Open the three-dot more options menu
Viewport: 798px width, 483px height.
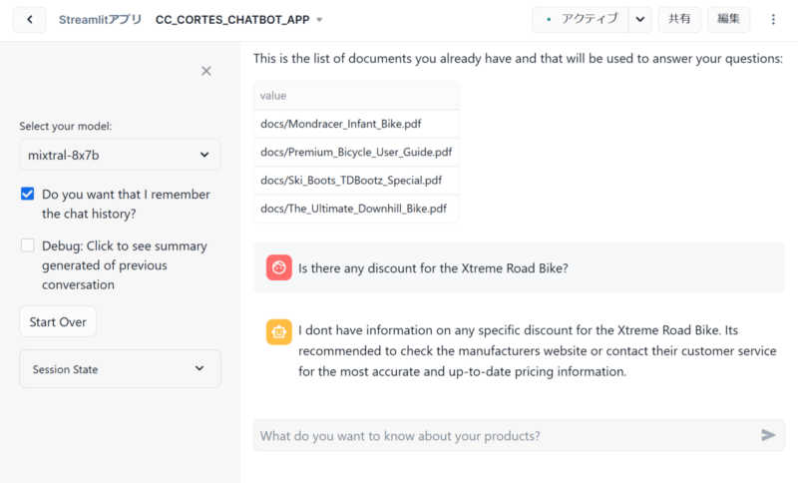pyautogui.click(x=773, y=19)
